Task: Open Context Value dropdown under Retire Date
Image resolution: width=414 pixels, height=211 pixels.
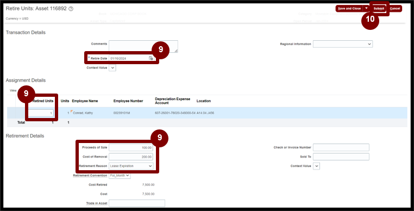Action: [112, 67]
